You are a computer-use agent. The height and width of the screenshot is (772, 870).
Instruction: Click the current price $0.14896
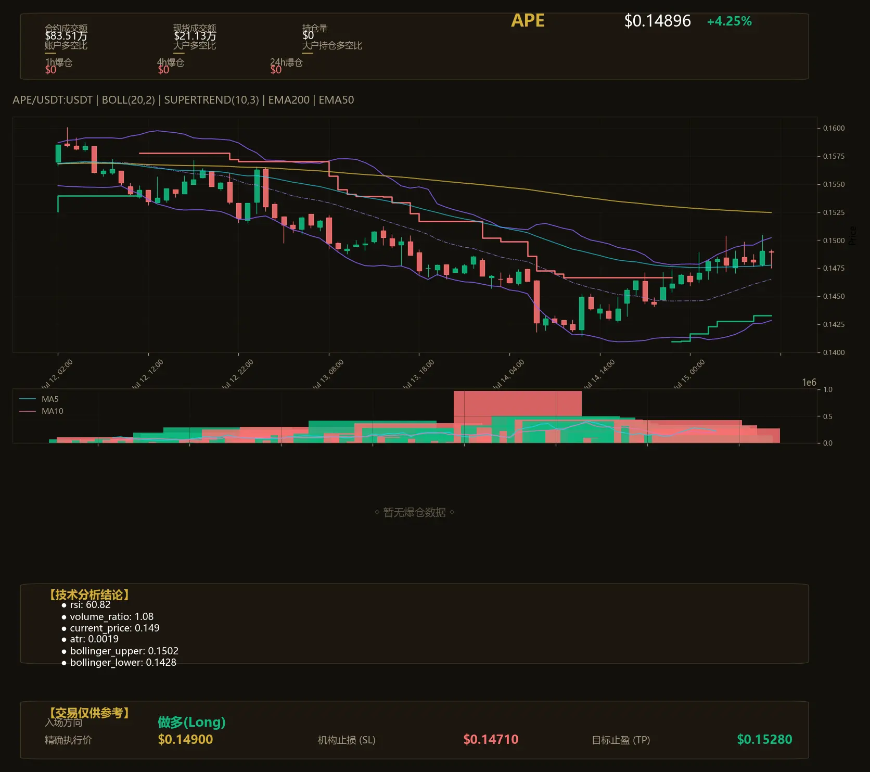(657, 21)
